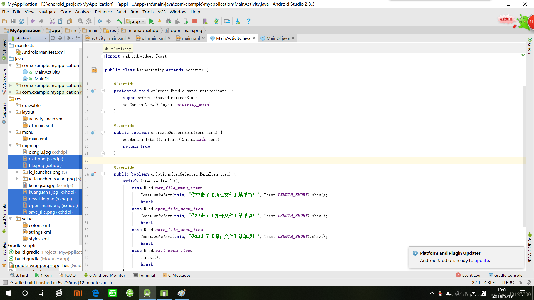Screen dimensions: 534x300
Task: Click the red Stop icon
Action: tap(195, 21)
